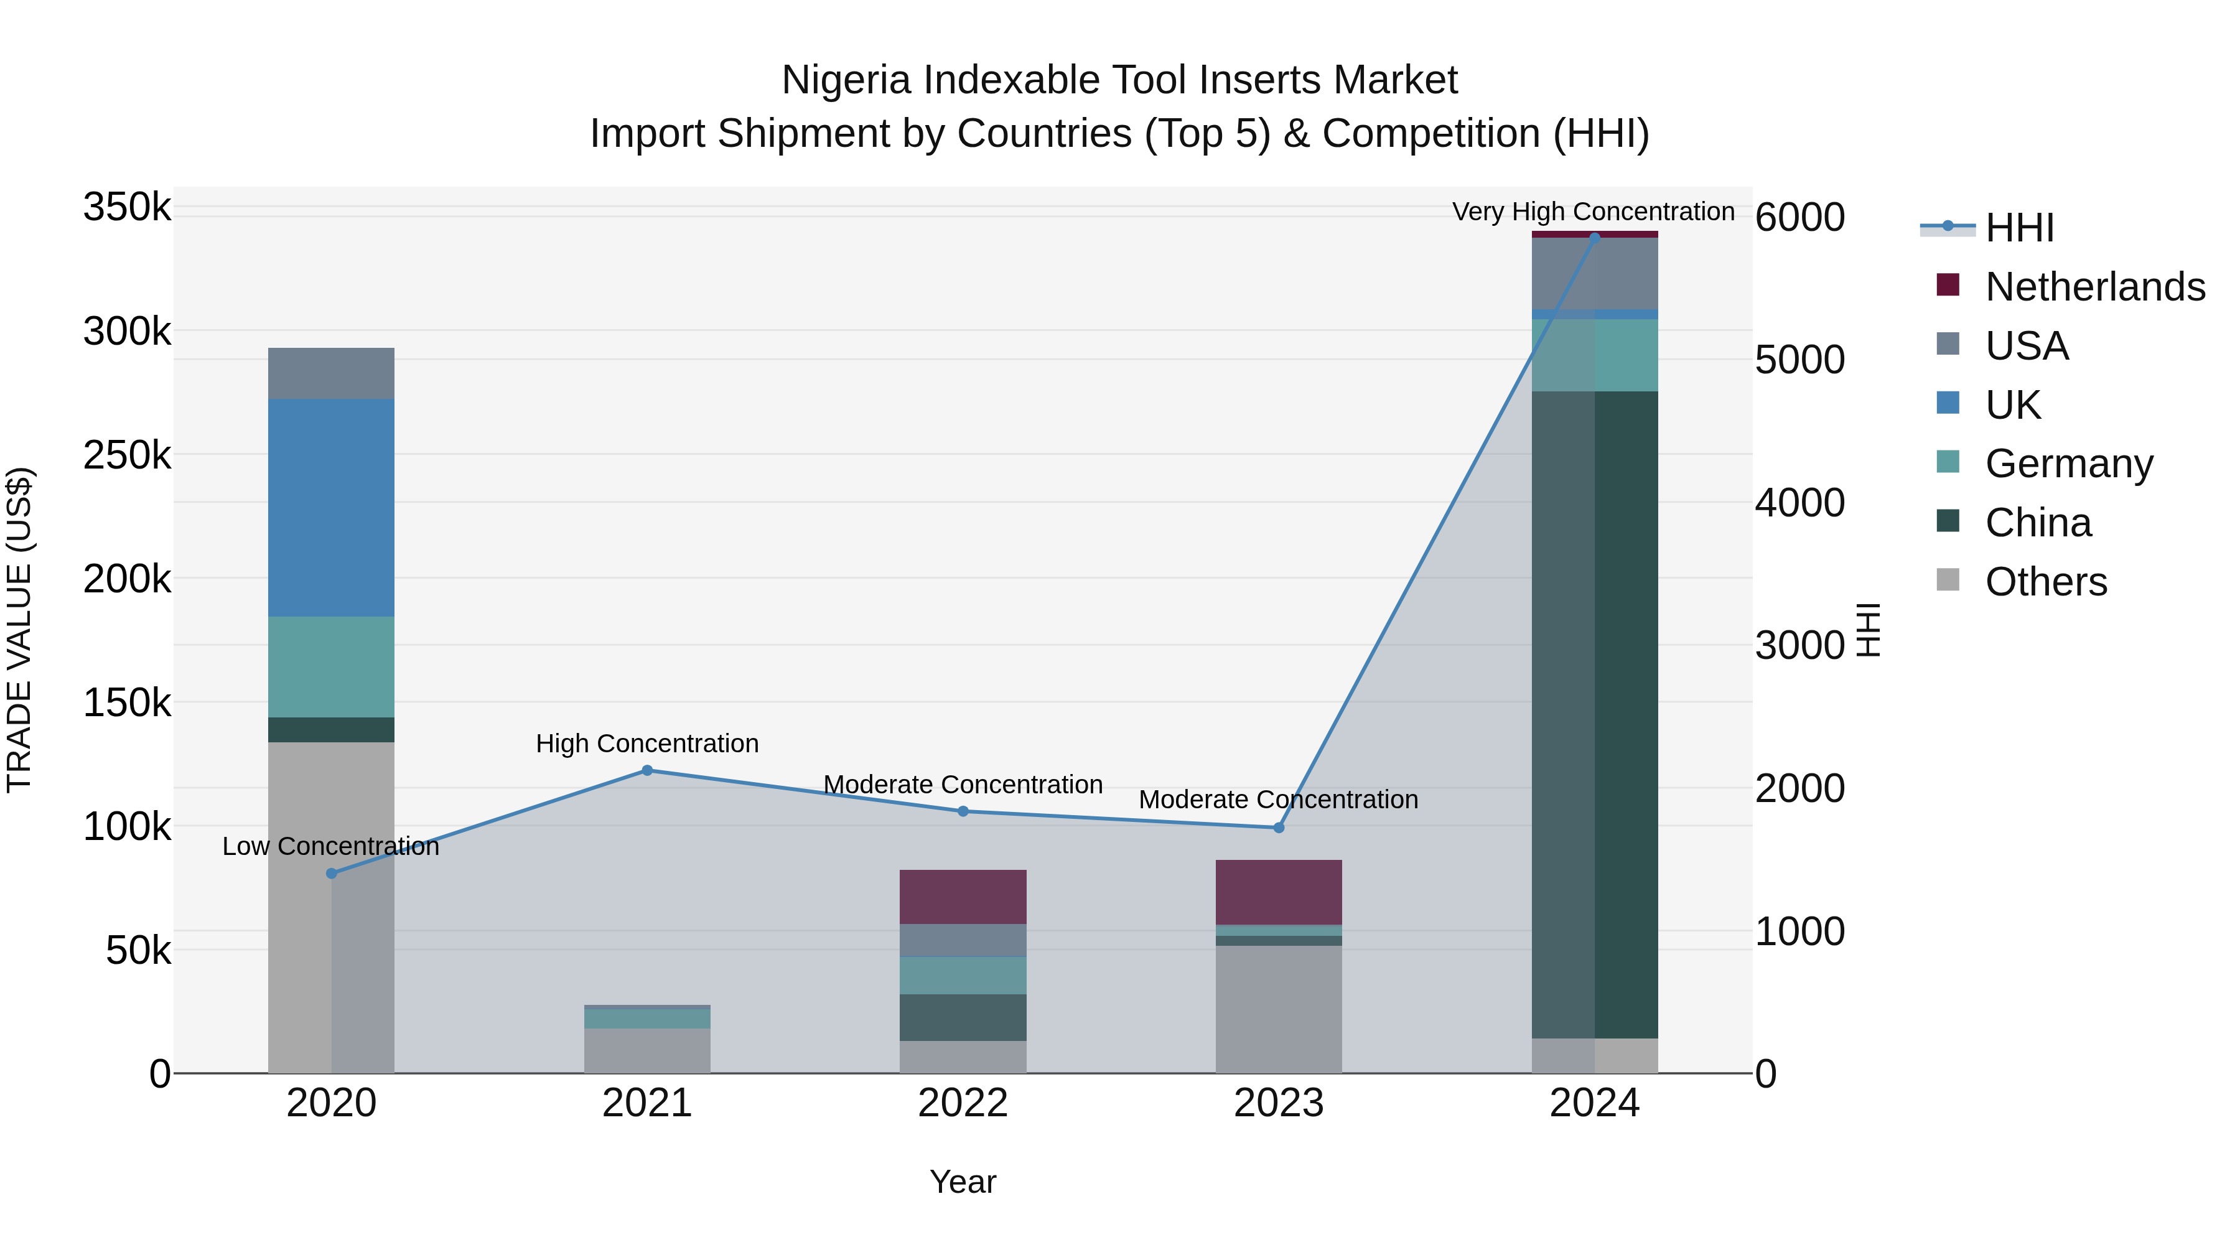Screen dimensions: 2240x1260
Task: Click the UK blue legend swatch
Action: tap(1948, 403)
